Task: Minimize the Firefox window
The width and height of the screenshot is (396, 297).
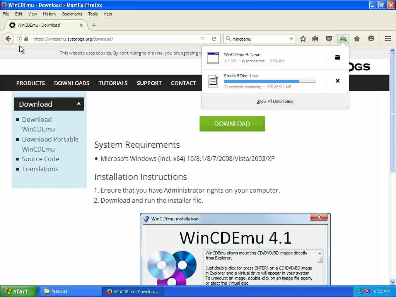Action: click(373, 5)
